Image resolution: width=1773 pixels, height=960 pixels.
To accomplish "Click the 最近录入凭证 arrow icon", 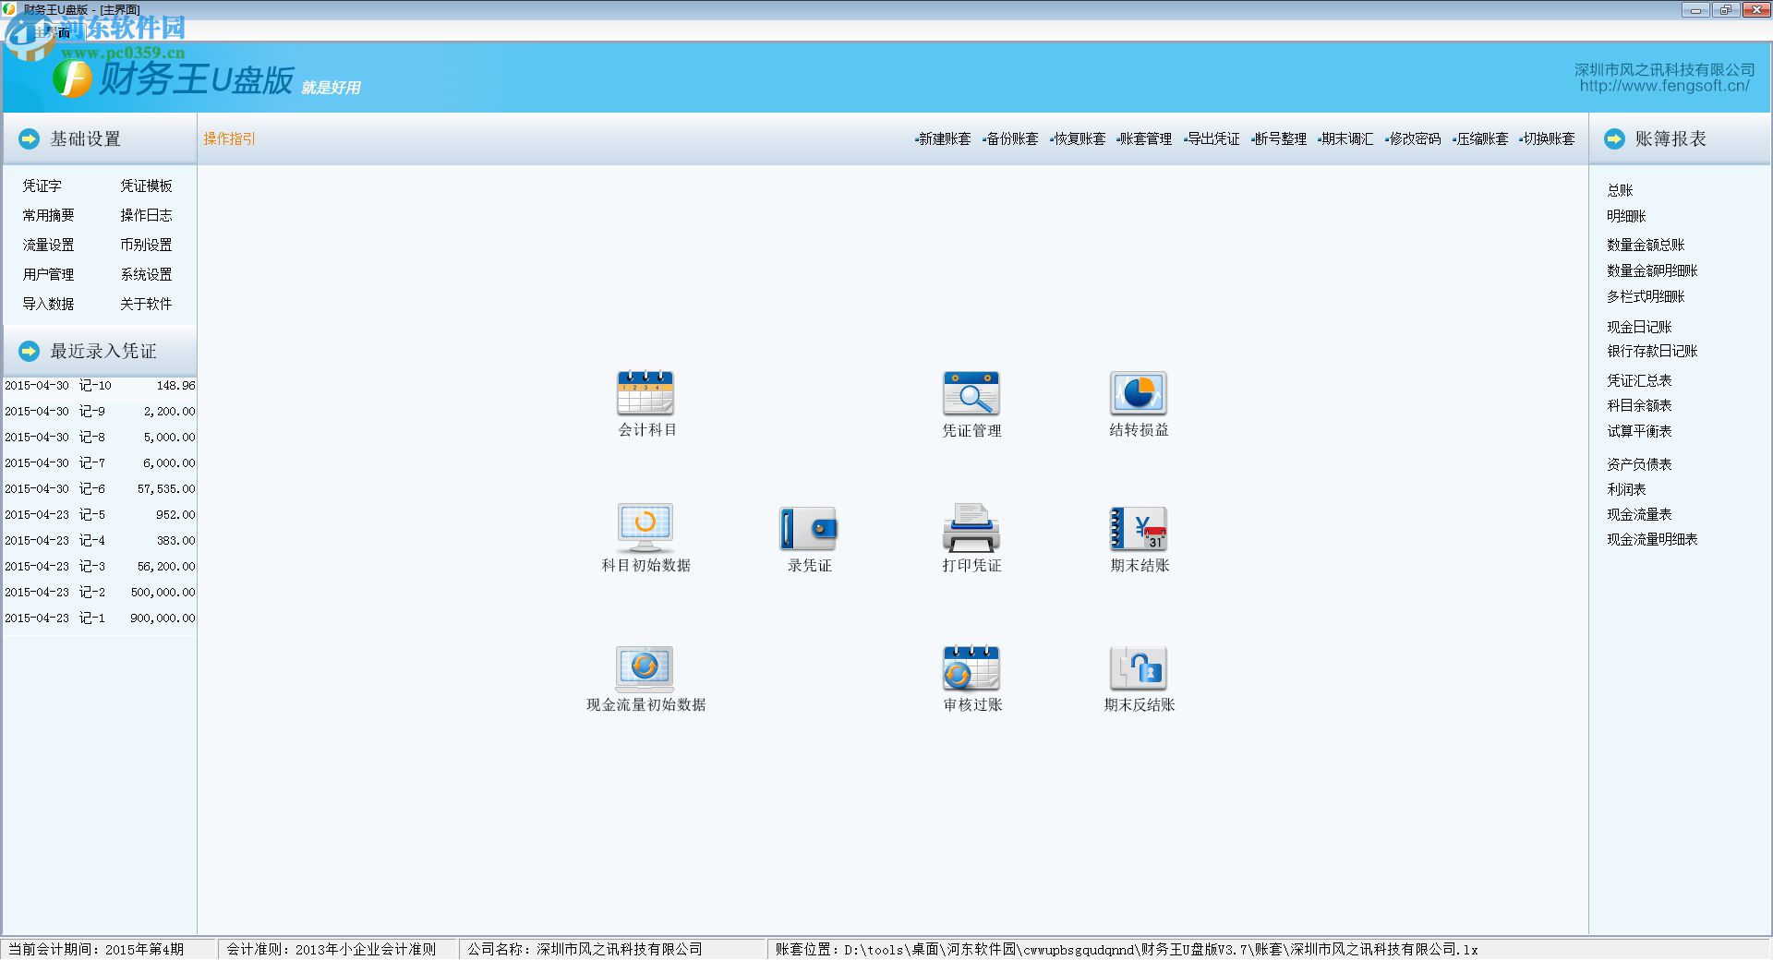I will [x=30, y=352].
